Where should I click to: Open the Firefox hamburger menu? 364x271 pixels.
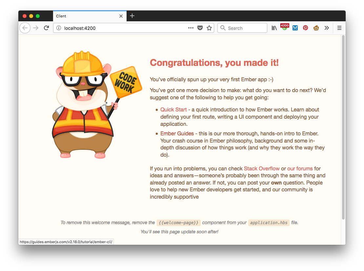click(x=339, y=28)
